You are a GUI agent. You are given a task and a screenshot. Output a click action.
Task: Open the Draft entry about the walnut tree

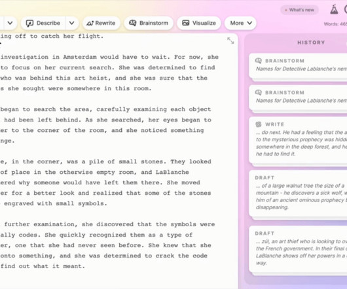(x=298, y=193)
